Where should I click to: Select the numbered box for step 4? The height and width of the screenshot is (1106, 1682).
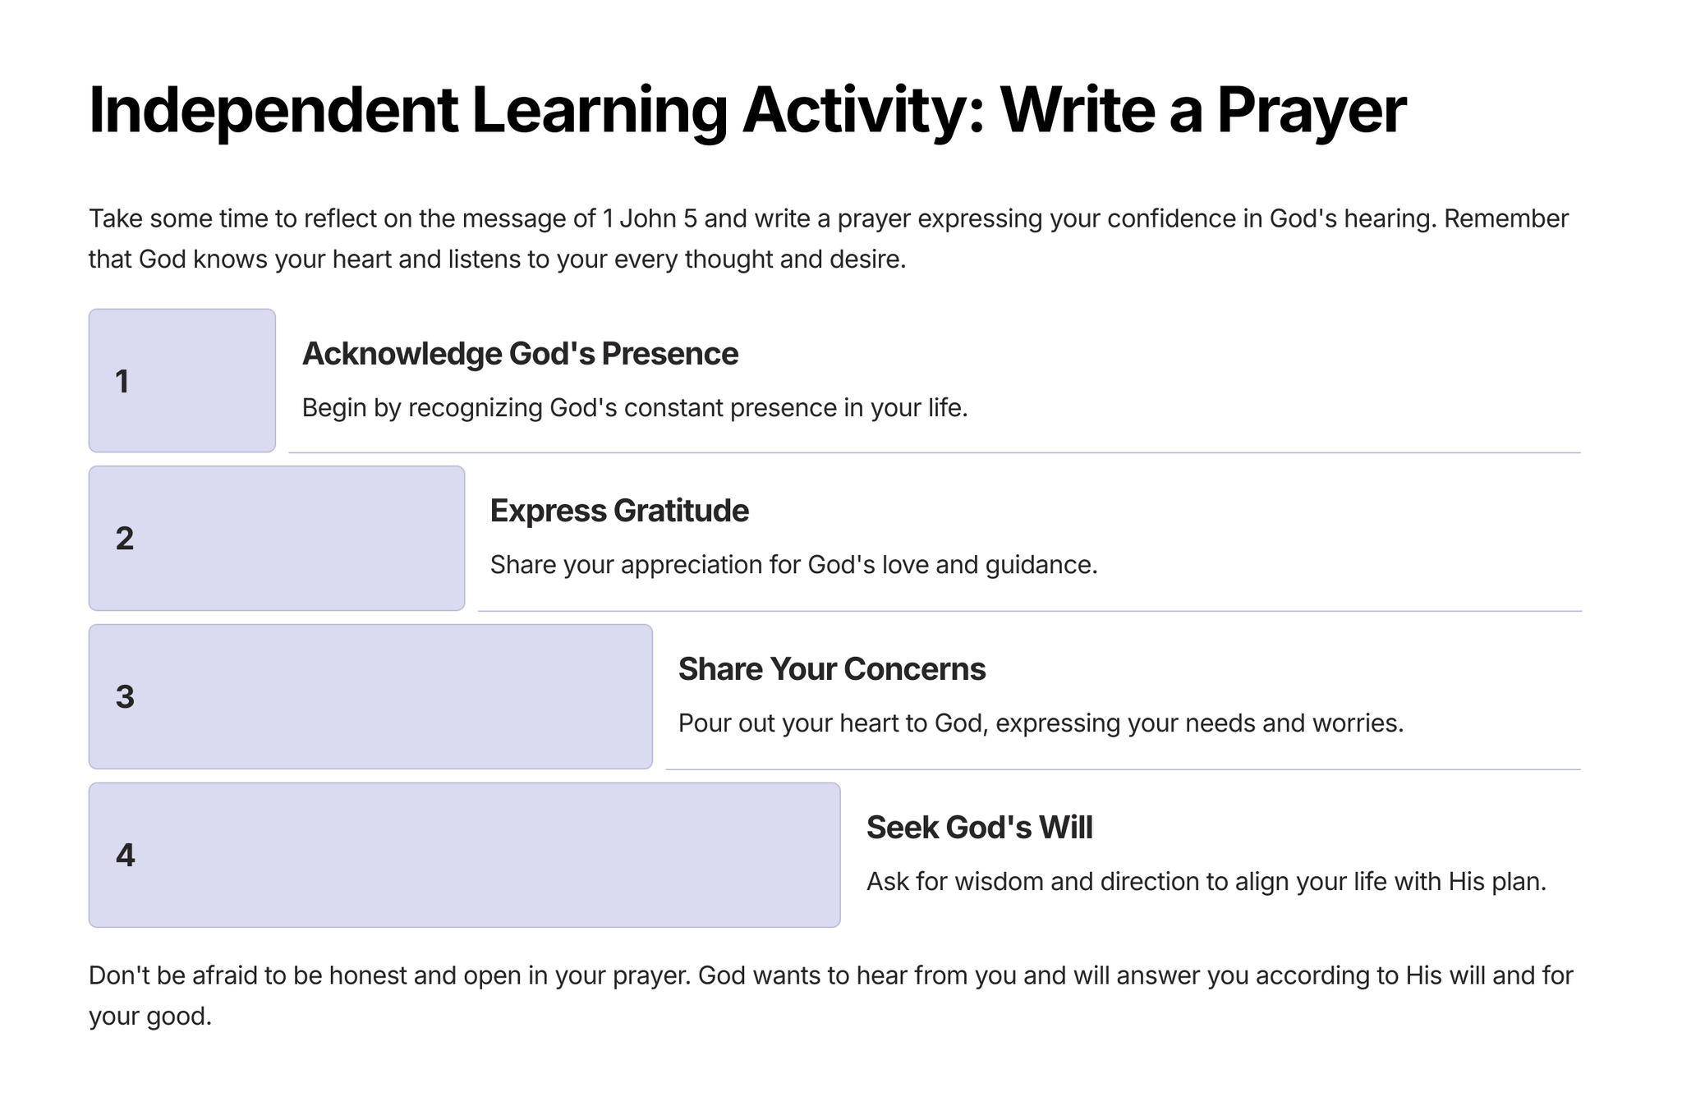[x=464, y=855]
